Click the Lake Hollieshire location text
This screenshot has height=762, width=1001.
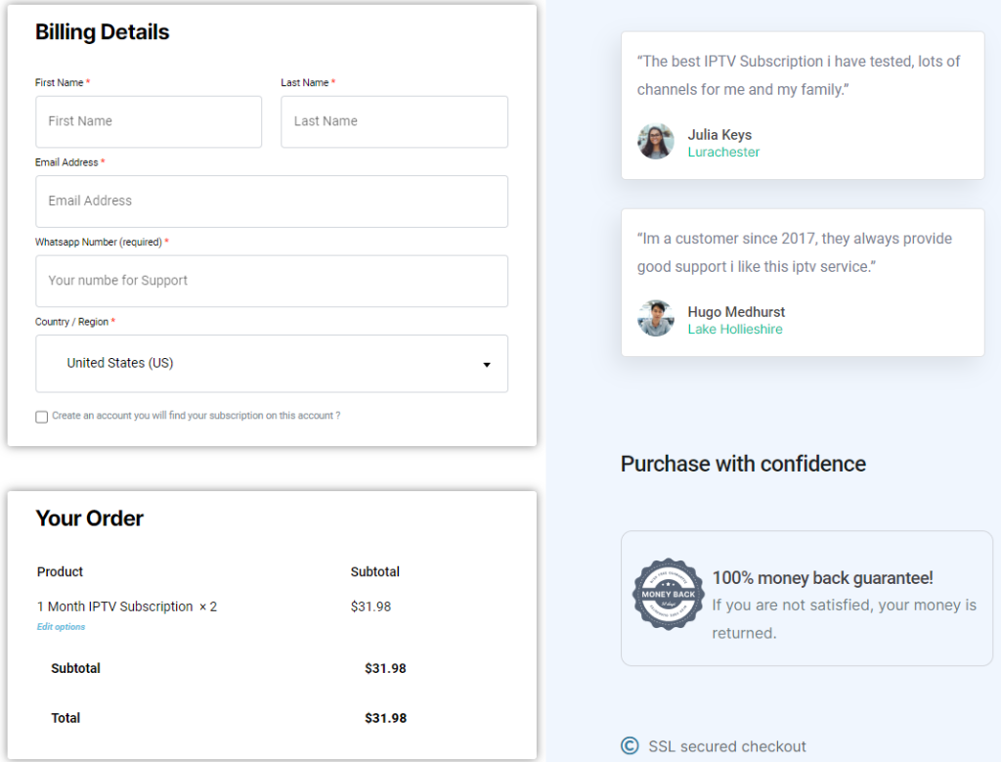tap(734, 330)
